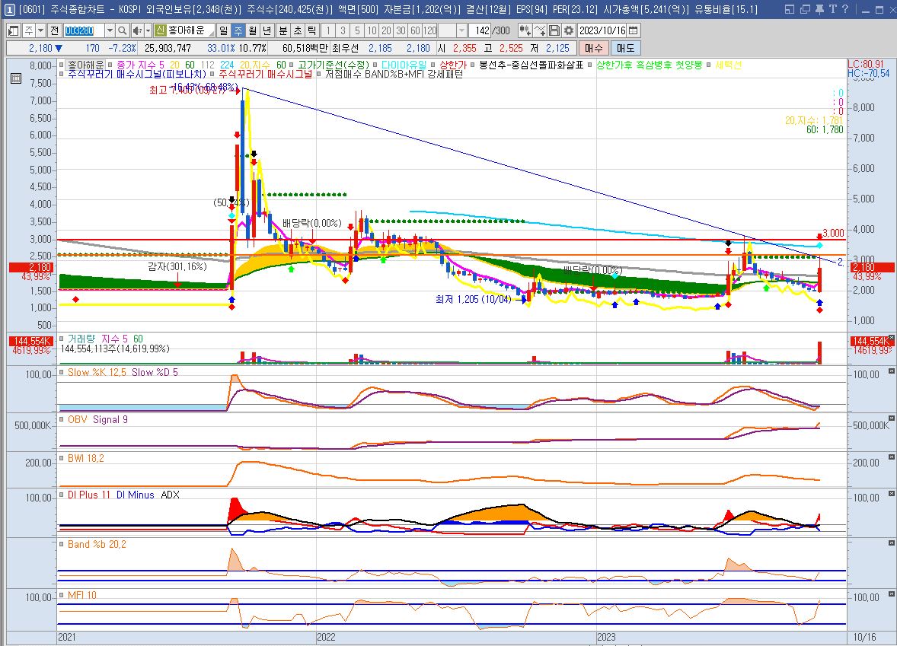The height and width of the screenshot is (646, 897).
Task: Select the 월 monthly period button
Action: coord(252,30)
